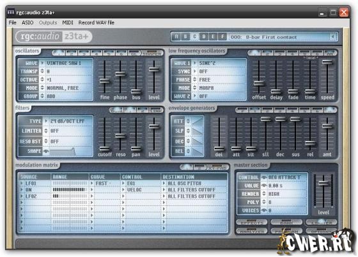The height and width of the screenshot is (257, 358).
Task: Click the oscillator fine slider handle
Action: click(x=105, y=80)
